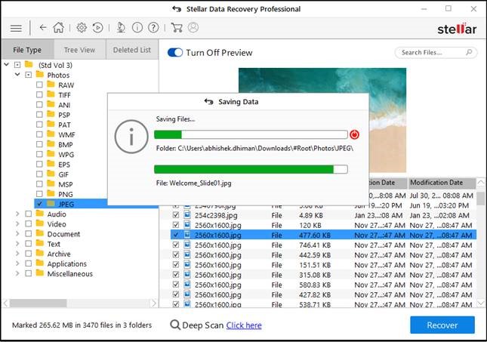Expand the Video tree node
This screenshot has width=487, height=342.
(x=17, y=224)
